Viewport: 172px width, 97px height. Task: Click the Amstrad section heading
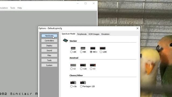pos(74,58)
